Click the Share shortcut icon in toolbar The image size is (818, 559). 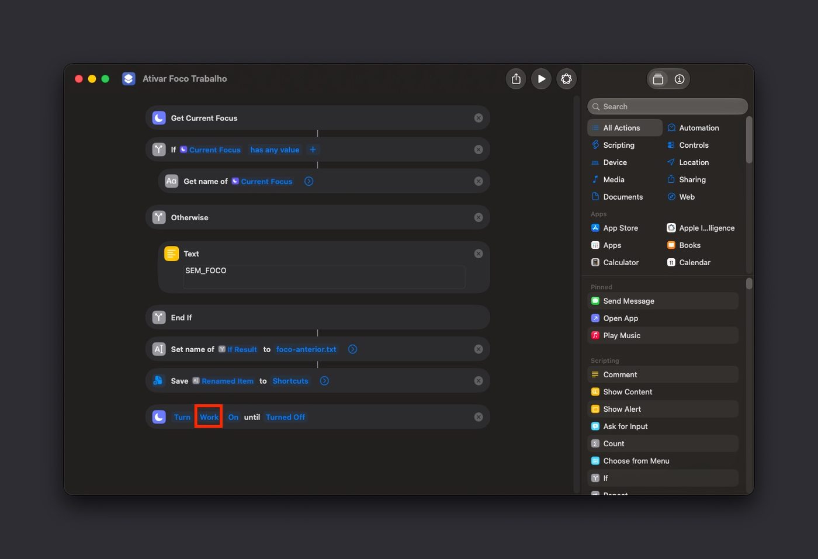(x=516, y=79)
